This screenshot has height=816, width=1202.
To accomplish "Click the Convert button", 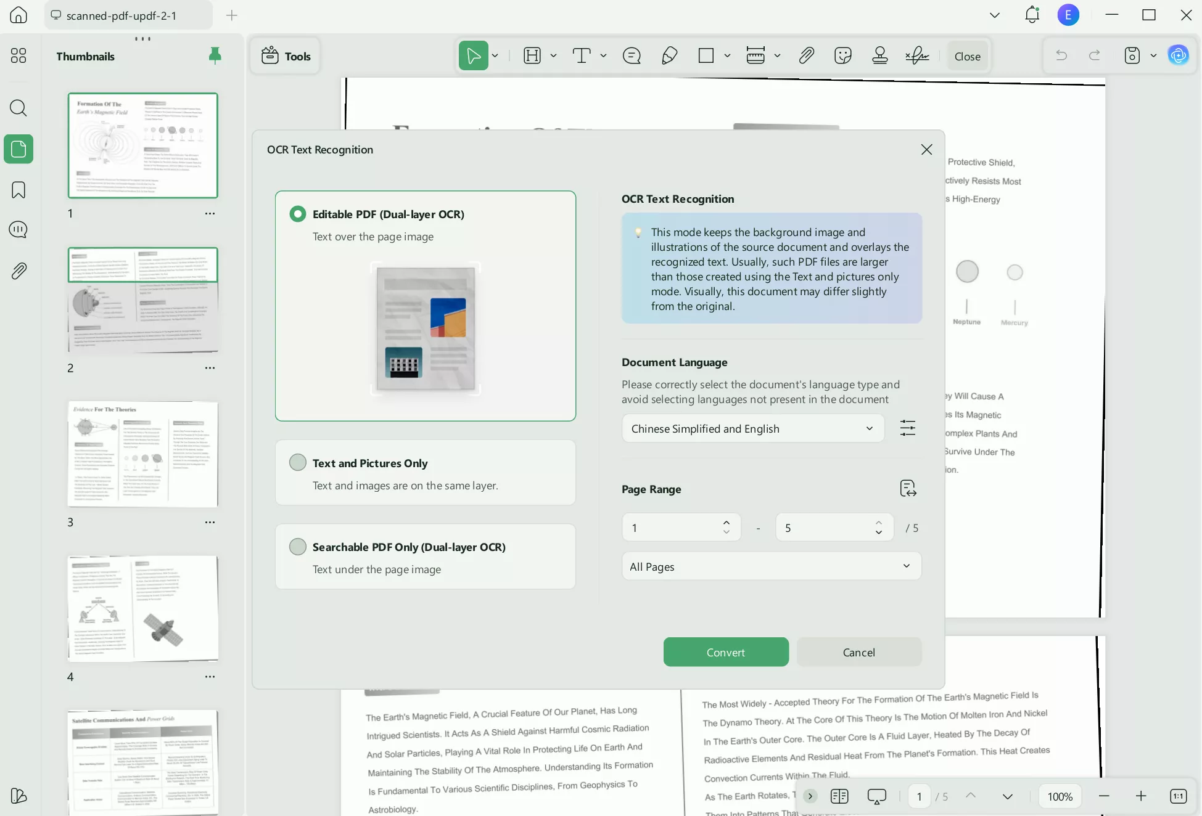I will [725, 652].
